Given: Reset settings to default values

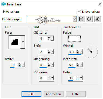Looking at the screenshot, I should pos(98,19).
